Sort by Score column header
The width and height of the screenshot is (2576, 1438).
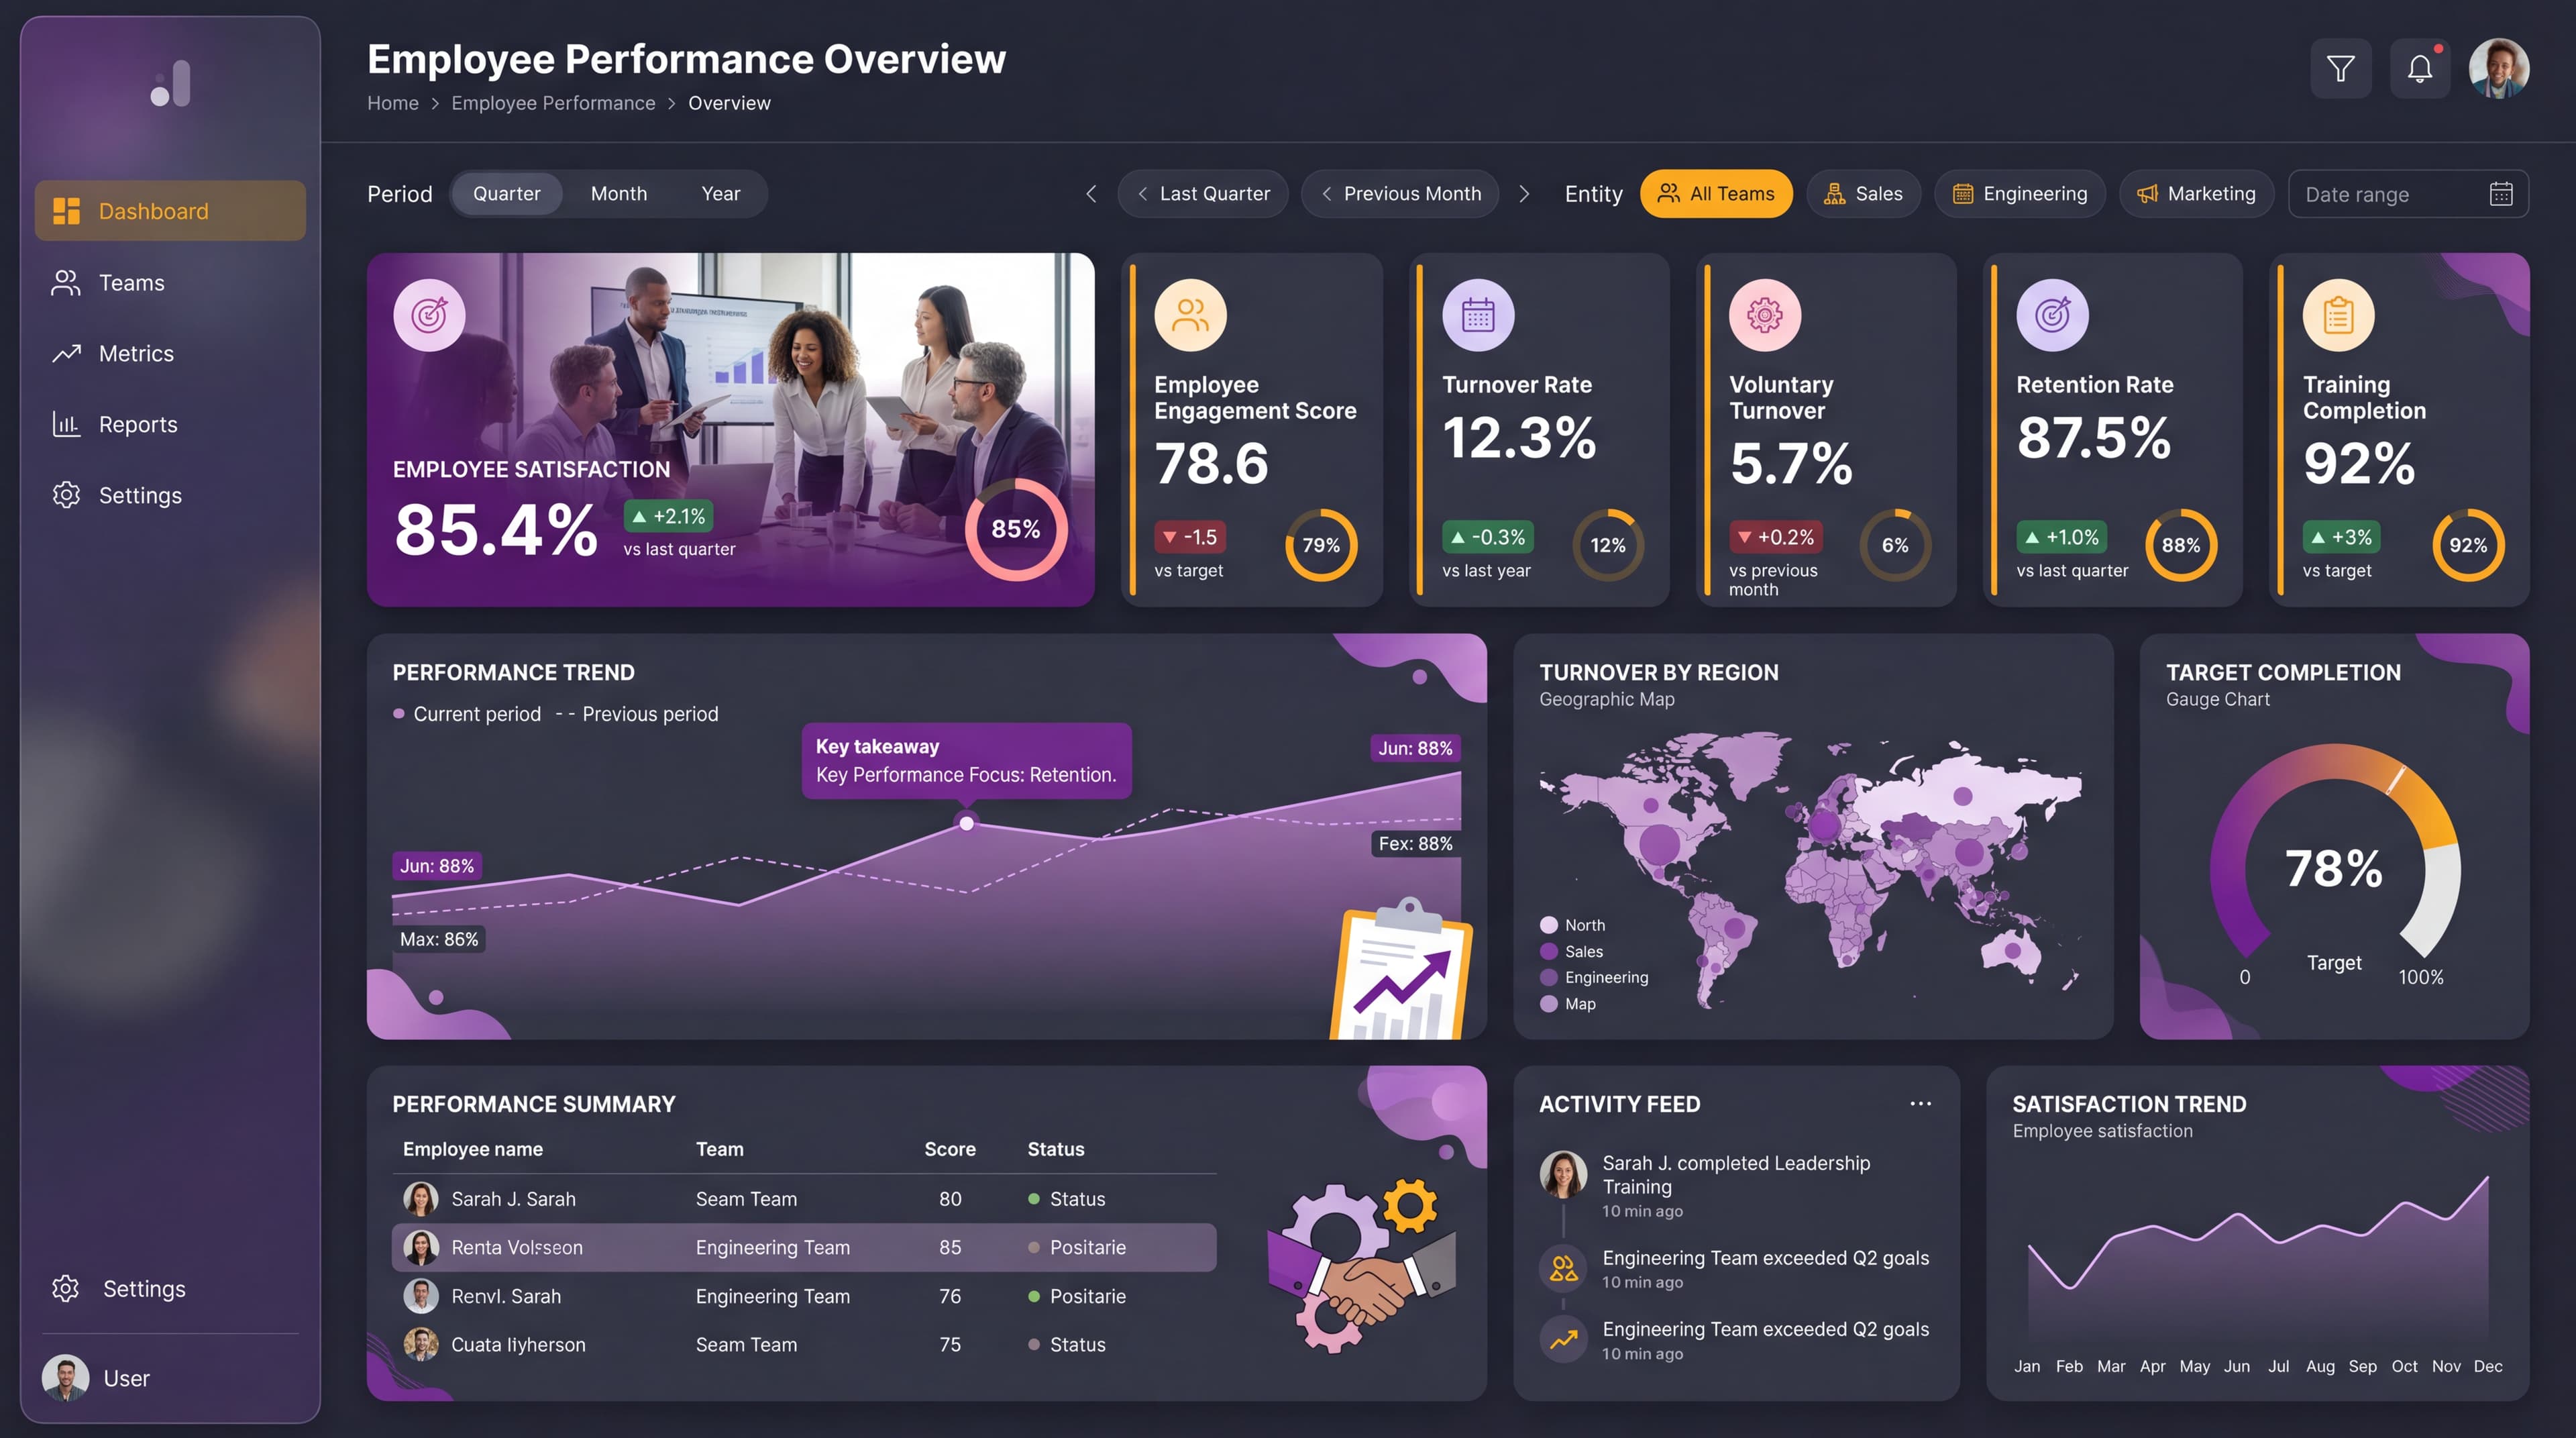(x=950, y=1150)
